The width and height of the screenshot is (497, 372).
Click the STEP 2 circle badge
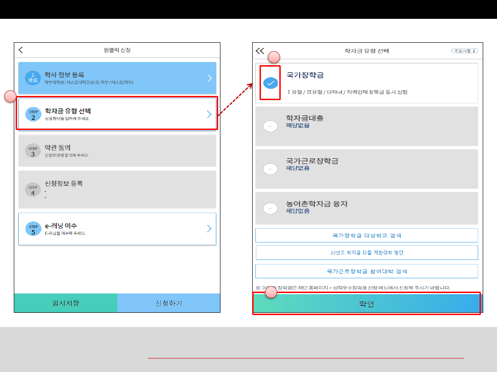click(x=33, y=114)
